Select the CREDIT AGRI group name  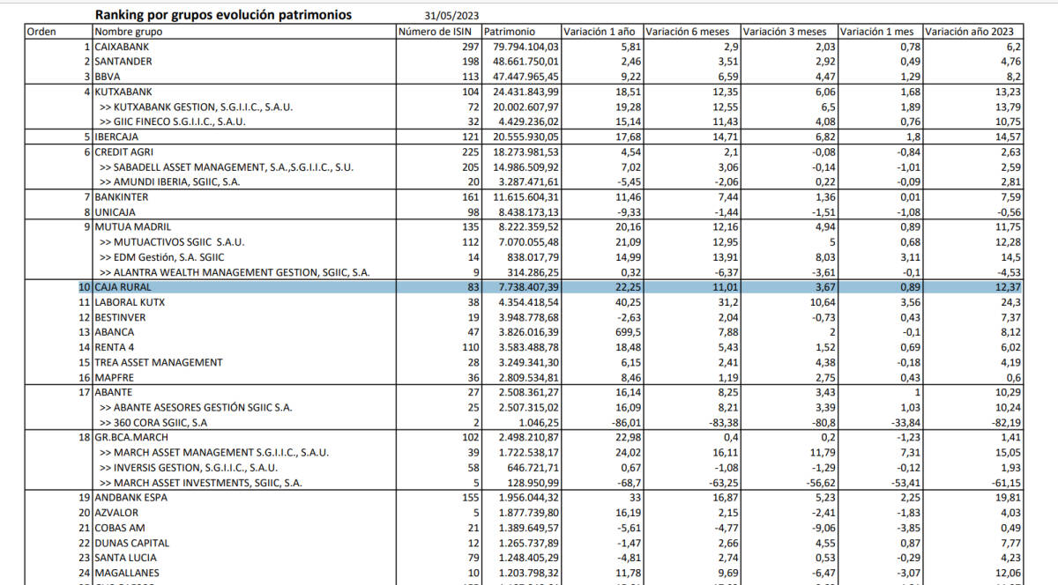point(123,152)
